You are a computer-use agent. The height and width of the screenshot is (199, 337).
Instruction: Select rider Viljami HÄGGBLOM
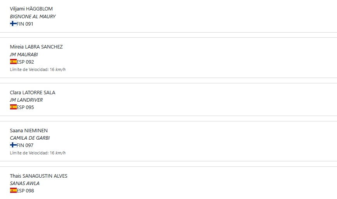click(x=31, y=9)
